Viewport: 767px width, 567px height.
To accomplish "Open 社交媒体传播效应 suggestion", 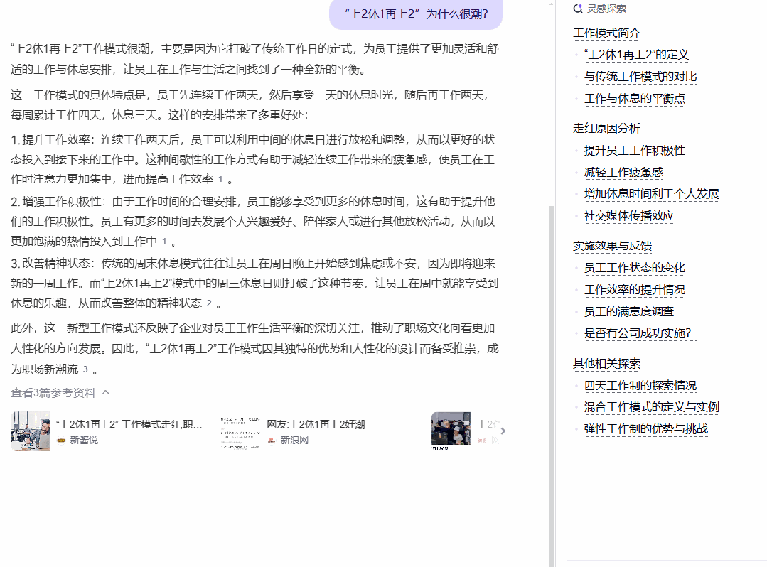I will pos(629,216).
